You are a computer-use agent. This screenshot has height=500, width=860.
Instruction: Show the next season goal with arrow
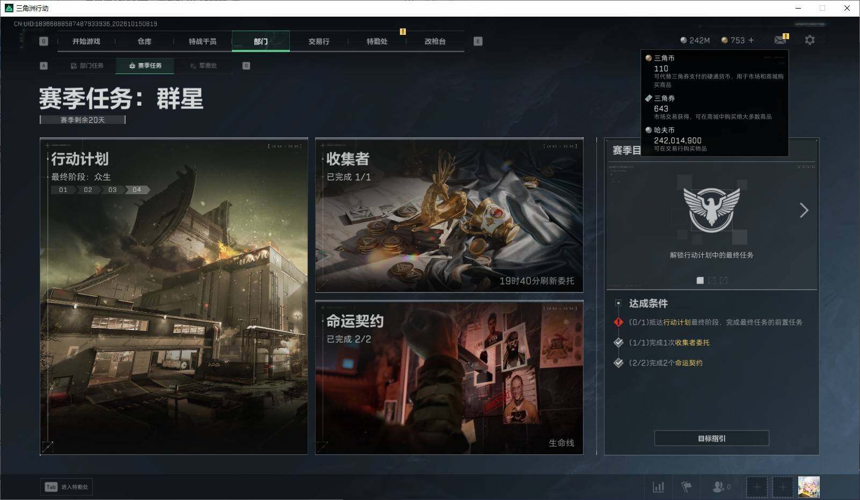[x=804, y=210]
